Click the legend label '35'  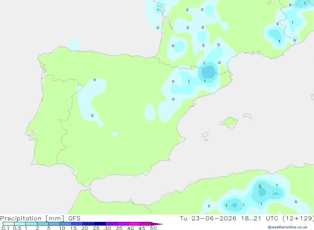point(119,228)
